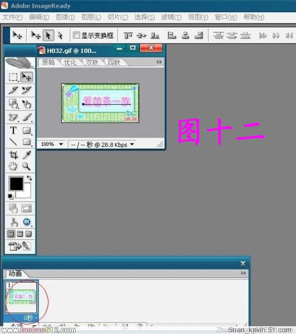Switch to the 优化 tab
The height and width of the screenshot is (334, 296).
point(70,62)
